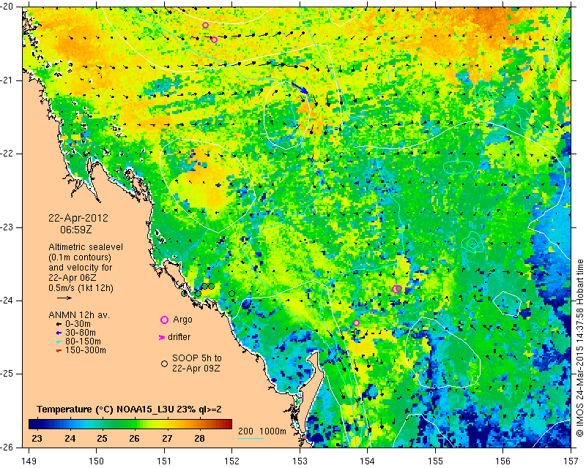Click the '80-150m' depth label
The width and height of the screenshot is (586, 468).
tap(83, 341)
